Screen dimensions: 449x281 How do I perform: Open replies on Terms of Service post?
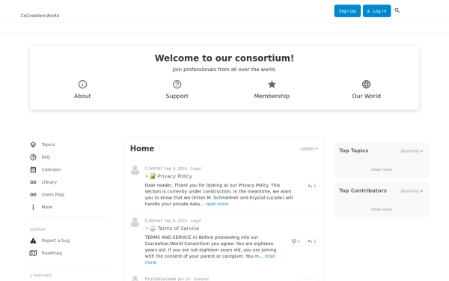(312, 241)
